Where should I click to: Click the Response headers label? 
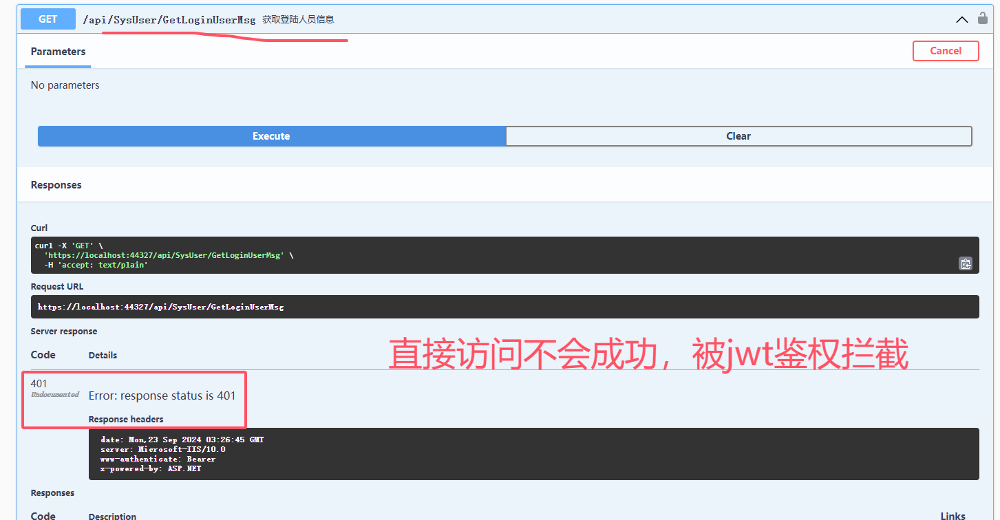(126, 420)
